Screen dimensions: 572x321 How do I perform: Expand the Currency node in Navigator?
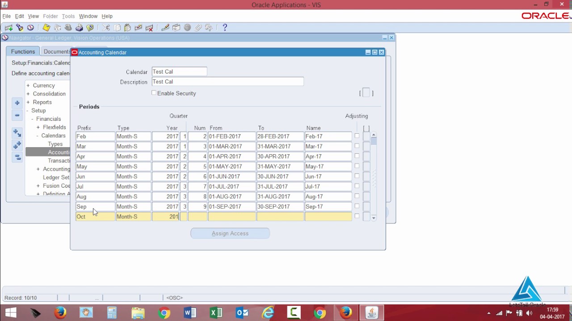coord(28,86)
